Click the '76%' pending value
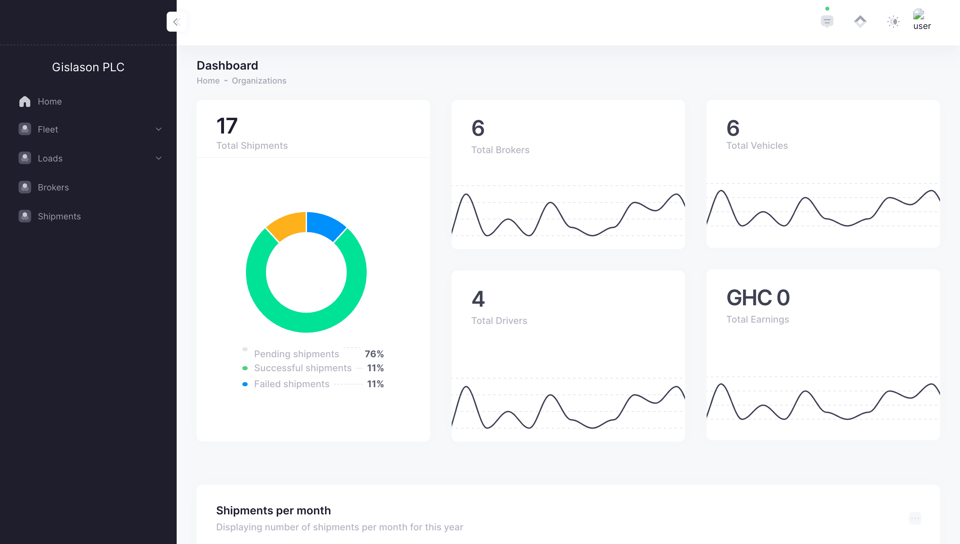960x544 pixels. click(x=374, y=354)
